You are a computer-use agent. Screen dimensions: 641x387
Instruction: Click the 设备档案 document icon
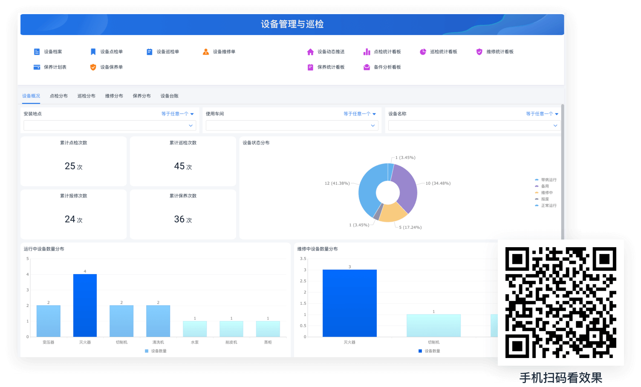pyautogui.click(x=37, y=52)
